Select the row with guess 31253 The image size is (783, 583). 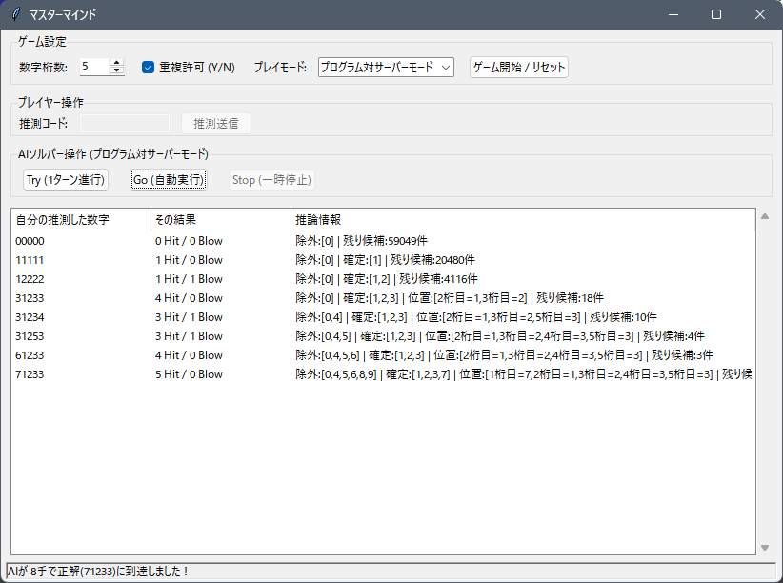click(383, 335)
